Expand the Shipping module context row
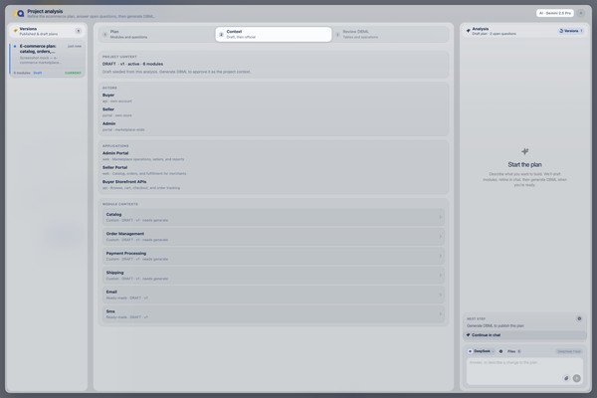 point(274,275)
